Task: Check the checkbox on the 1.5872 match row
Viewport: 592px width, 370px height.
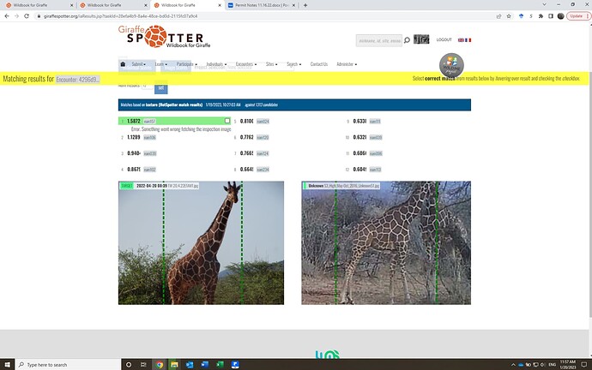Action: [x=227, y=121]
